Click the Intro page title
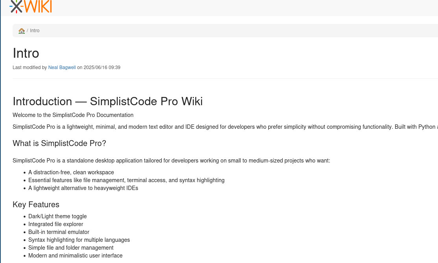The height and width of the screenshot is (263, 438). coord(26,53)
